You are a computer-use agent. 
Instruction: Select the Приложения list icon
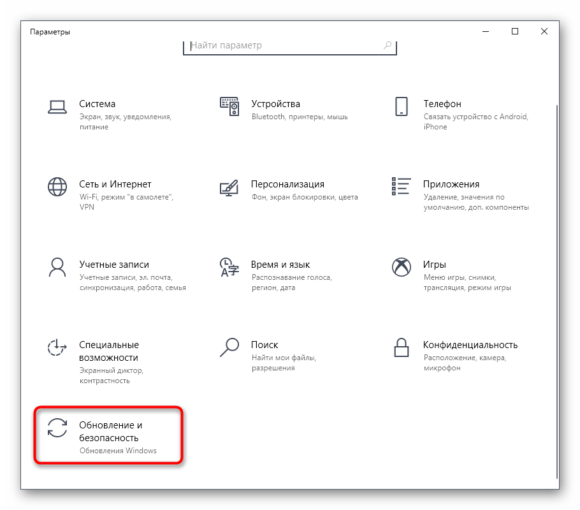coord(401,187)
